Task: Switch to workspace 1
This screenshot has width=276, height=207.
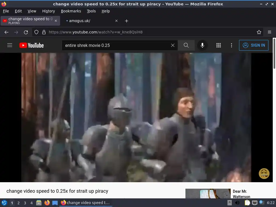Action: [12, 203]
